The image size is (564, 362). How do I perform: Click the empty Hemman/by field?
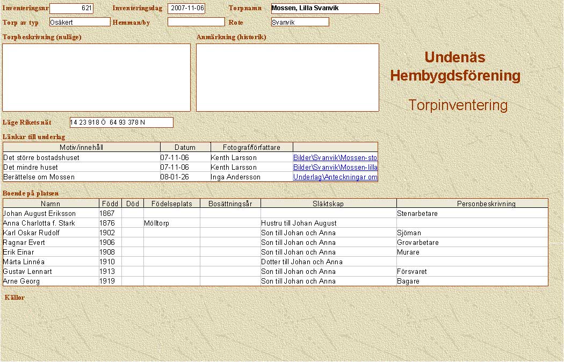coord(196,22)
